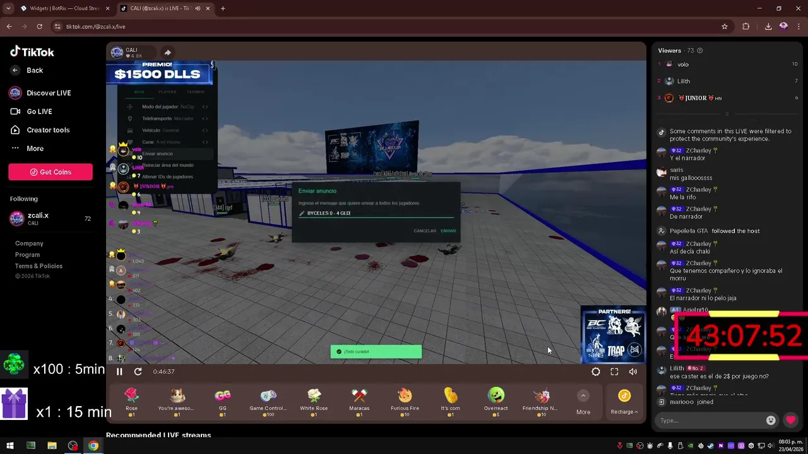808x454 pixels.
Task: Click CANCELAR in the announcement dialog
Action: pyautogui.click(x=425, y=231)
